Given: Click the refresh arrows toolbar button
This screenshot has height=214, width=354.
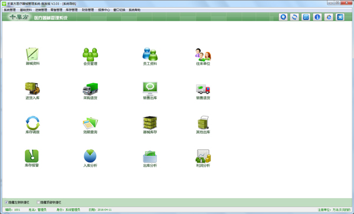Looking at the screenshot, I should 294,17.
